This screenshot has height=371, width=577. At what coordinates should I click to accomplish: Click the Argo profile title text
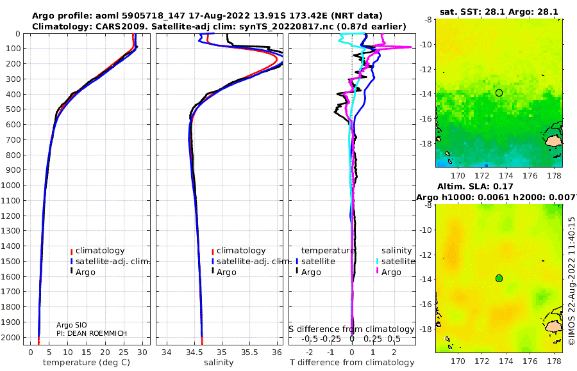[207, 16]
